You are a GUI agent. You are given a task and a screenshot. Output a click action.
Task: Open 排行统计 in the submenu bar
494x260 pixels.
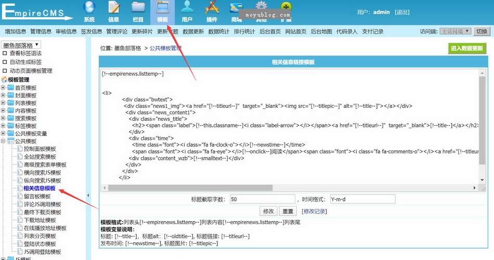[x=244, y=32]
